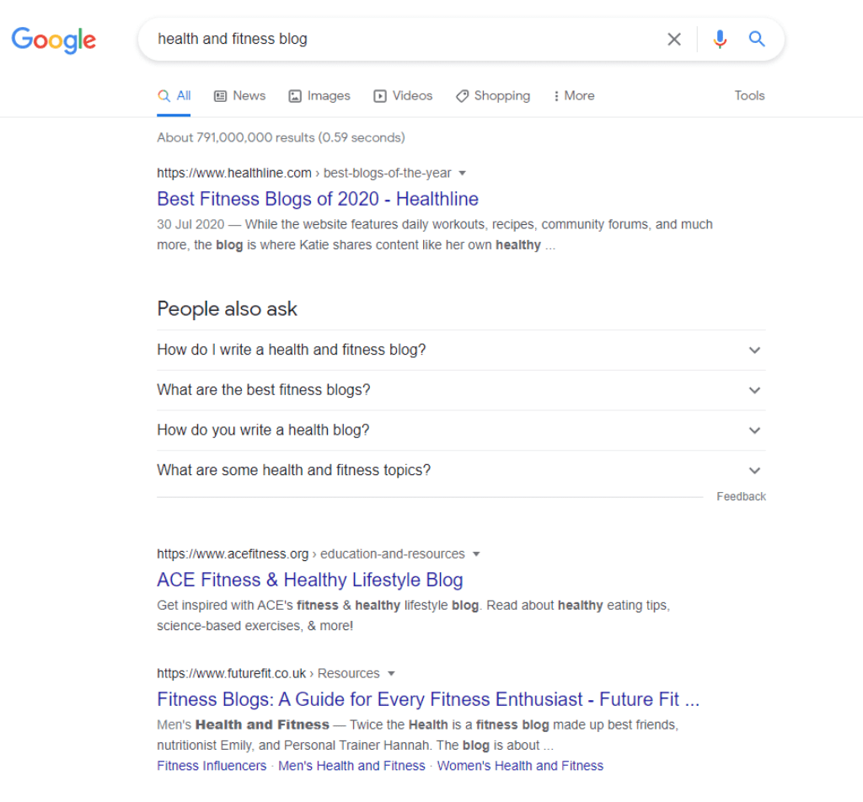
Task: Expand 'What are the best fitness blogs?'
Action: [461, 390]
